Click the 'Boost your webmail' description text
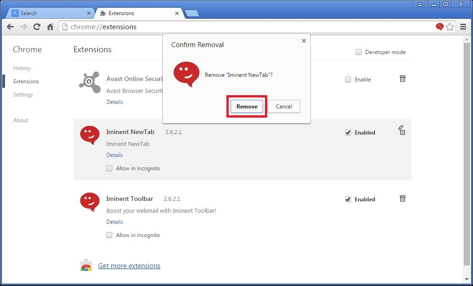 pos(161,211)
